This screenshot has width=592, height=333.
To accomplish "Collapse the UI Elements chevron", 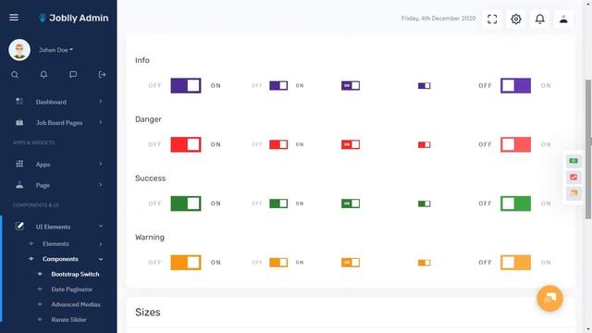I will [x=101, y=226].
